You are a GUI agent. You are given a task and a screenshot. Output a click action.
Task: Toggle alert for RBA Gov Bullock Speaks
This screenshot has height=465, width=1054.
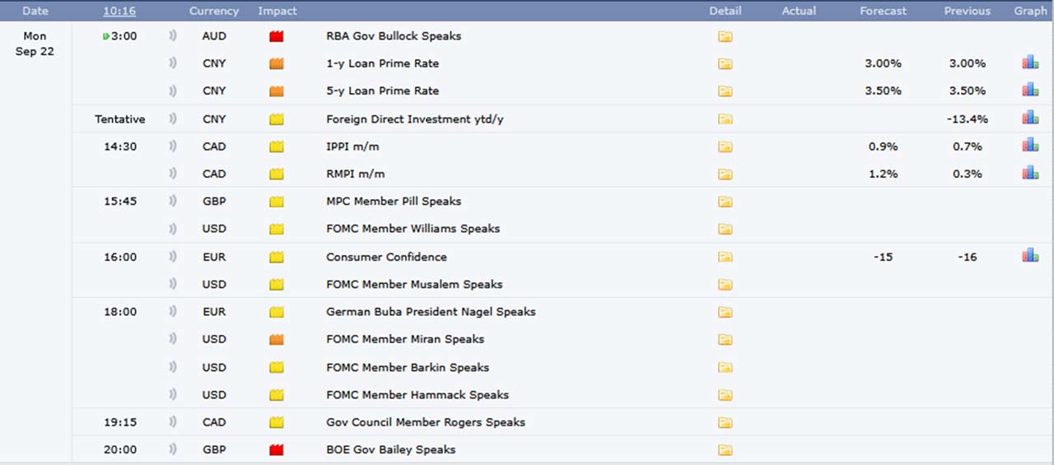173,36
